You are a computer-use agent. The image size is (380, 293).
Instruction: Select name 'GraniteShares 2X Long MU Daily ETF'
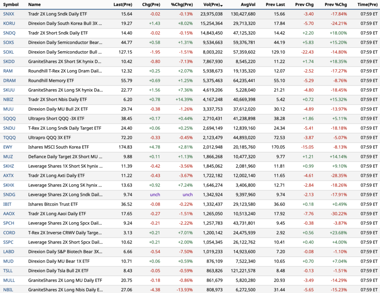[65, 280]
